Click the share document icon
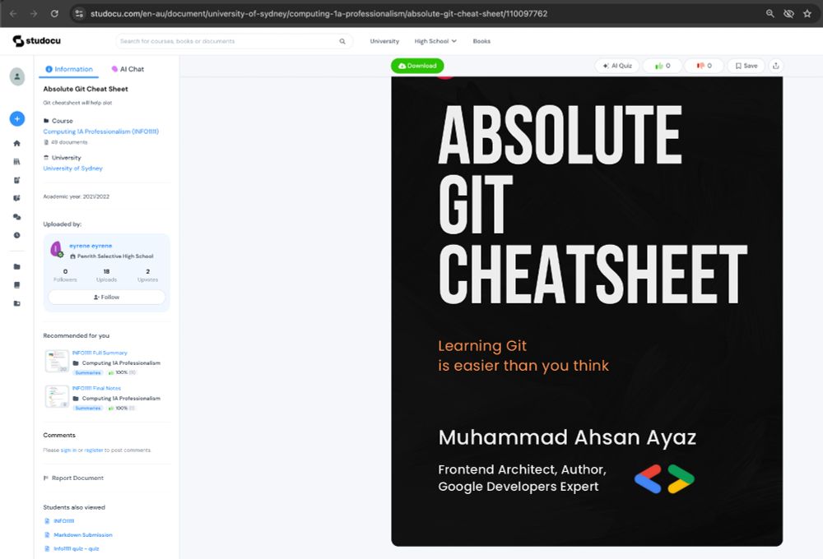Viewport: 823px width, 559px height. [x=776, y=66]
